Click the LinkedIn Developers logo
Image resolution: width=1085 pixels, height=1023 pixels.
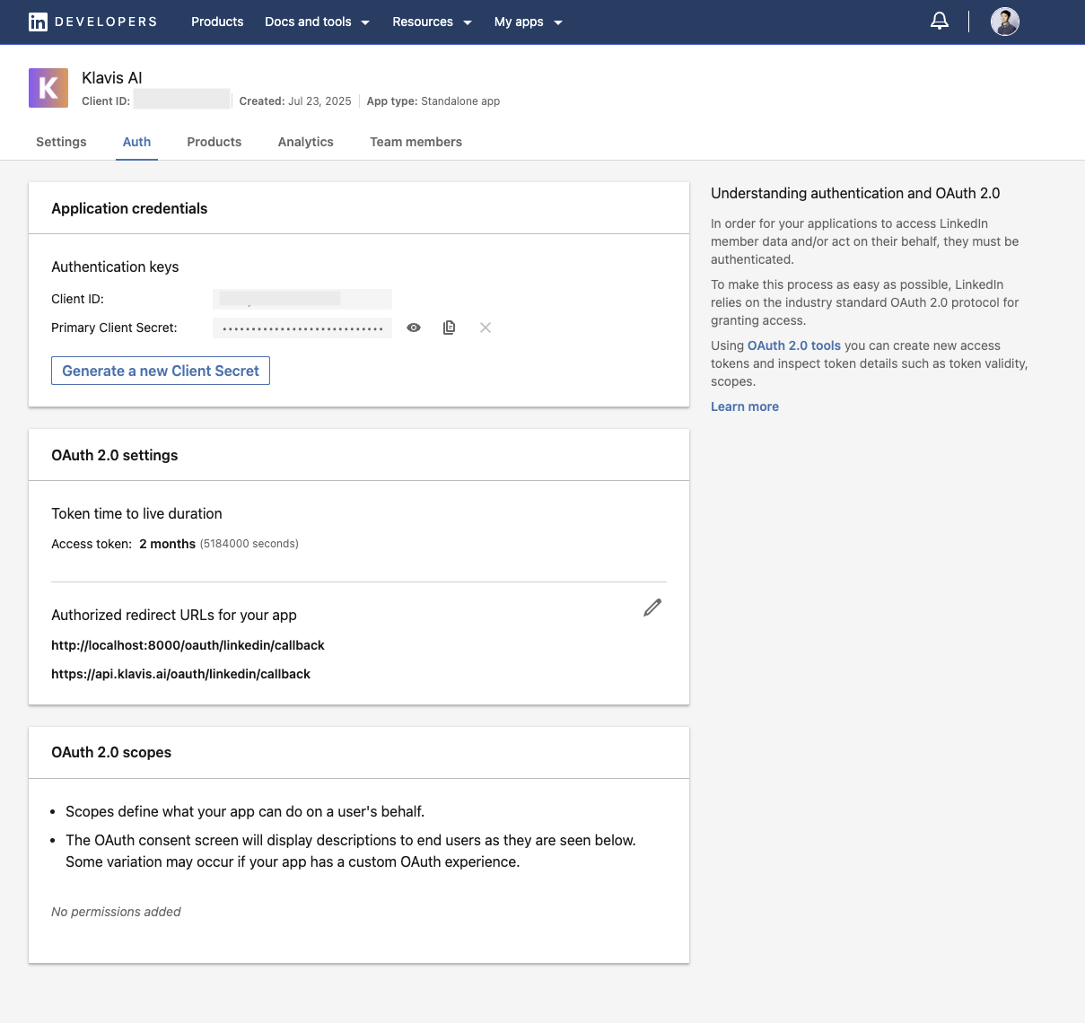(x=92, y=22)
